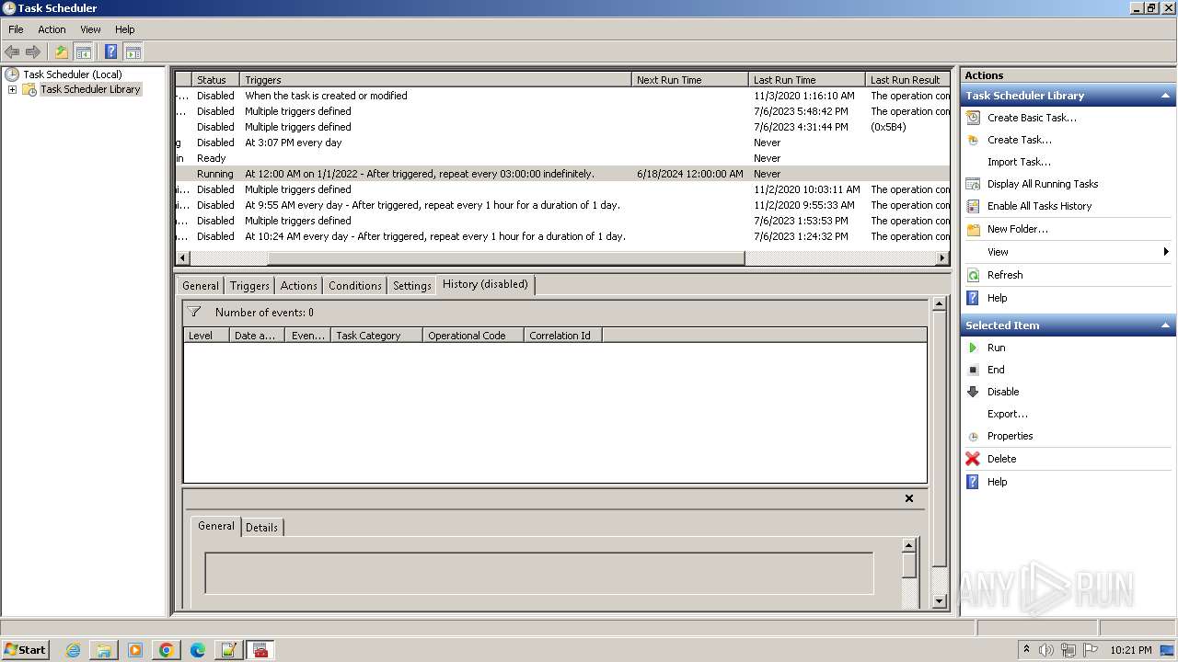
Task: Select Task Scheduler (Local) root node
Action: 72,74
